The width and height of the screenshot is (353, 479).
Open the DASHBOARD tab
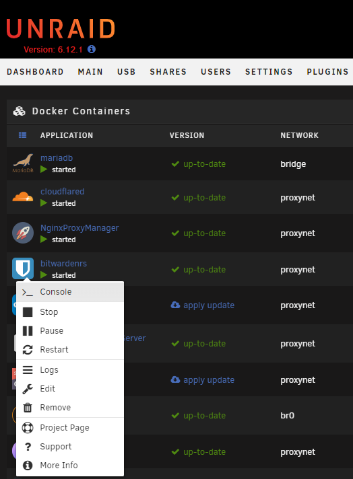coord(35,72)
